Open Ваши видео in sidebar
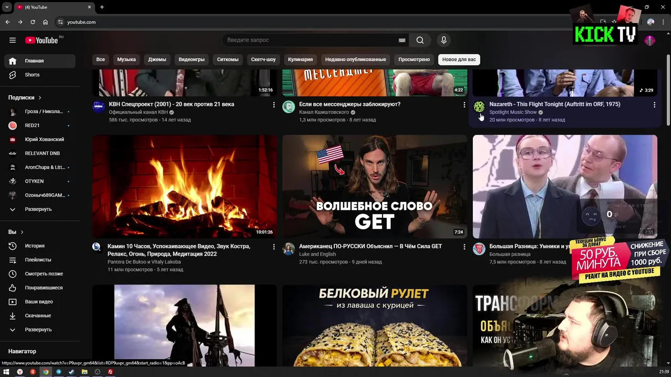Screen dimensions: 671x377 [x=40, y=302]
